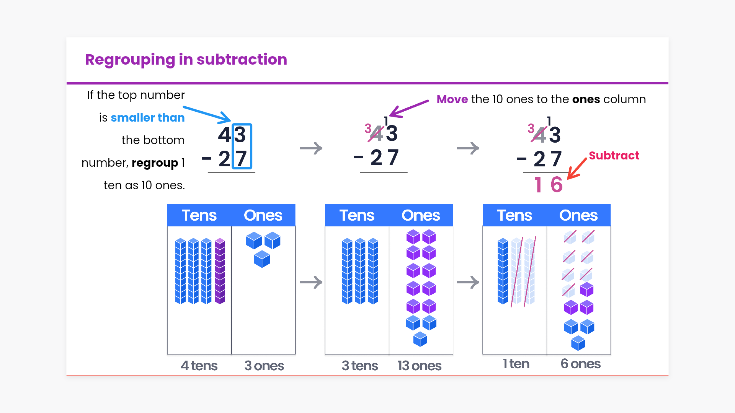
Task: Click the pink answer 16
Action: tap(549, 185)
